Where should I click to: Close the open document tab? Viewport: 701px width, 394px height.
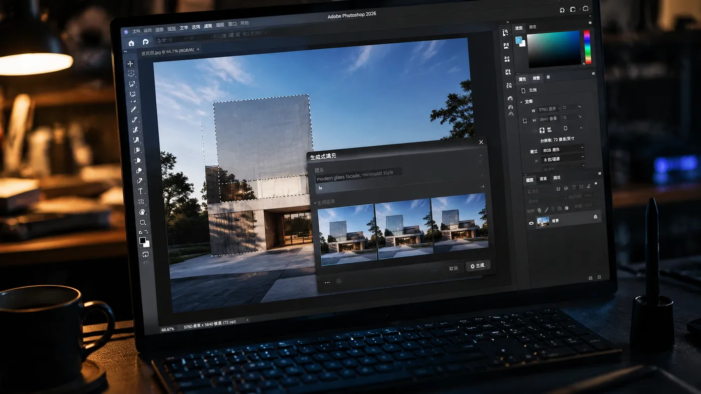click(x=198, y=49)
